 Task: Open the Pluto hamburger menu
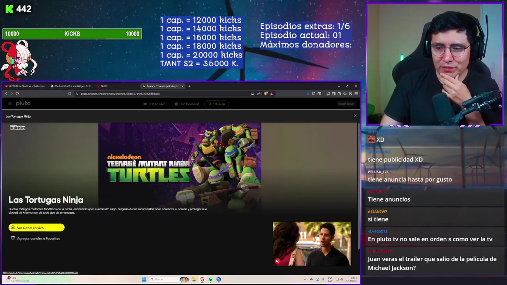point(10,104)
